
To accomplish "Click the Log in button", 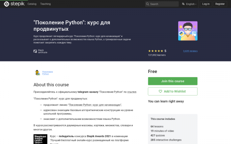I will click(x=206, y=4).
